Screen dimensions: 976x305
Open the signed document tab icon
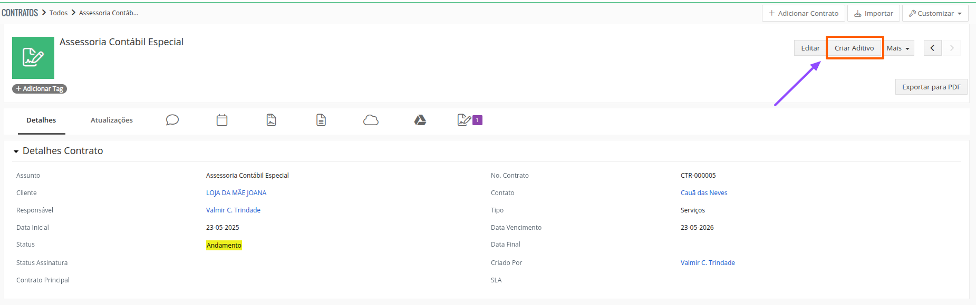pyautogui.click(x=272, y=120)
